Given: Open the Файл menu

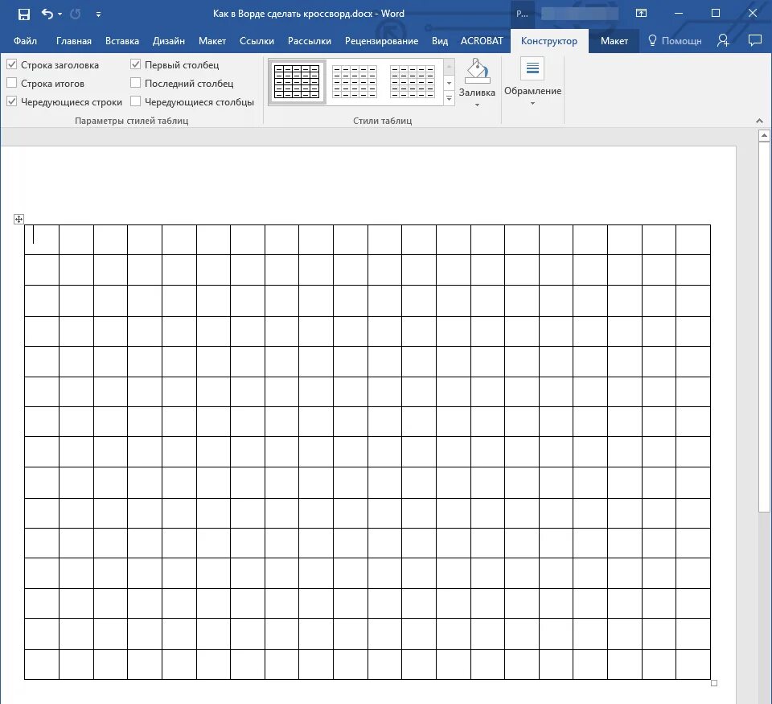Looking at the screenshot, I should pos(25,41).
